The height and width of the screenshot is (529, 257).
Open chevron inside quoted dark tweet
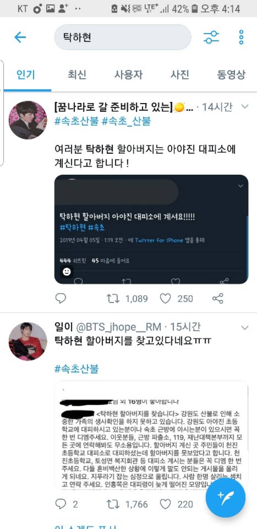[x=240, y=186]
